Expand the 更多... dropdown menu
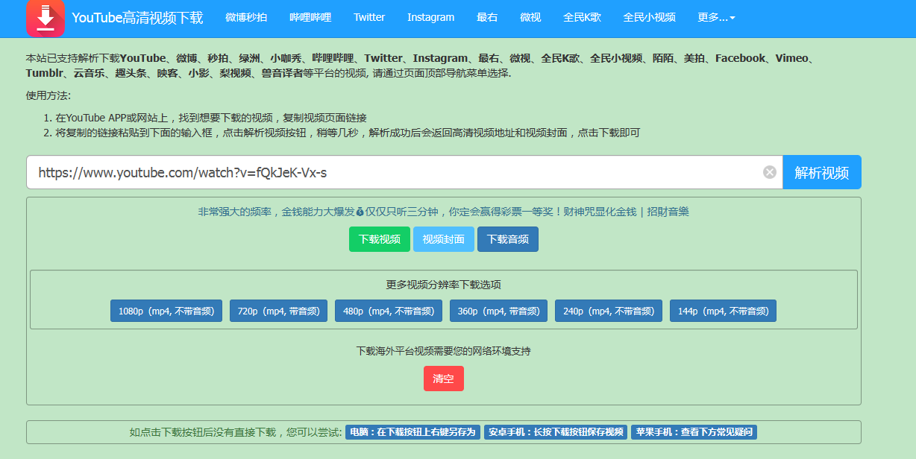The width and height of the screenshot is (916, 459). click(x=716, y=17)
